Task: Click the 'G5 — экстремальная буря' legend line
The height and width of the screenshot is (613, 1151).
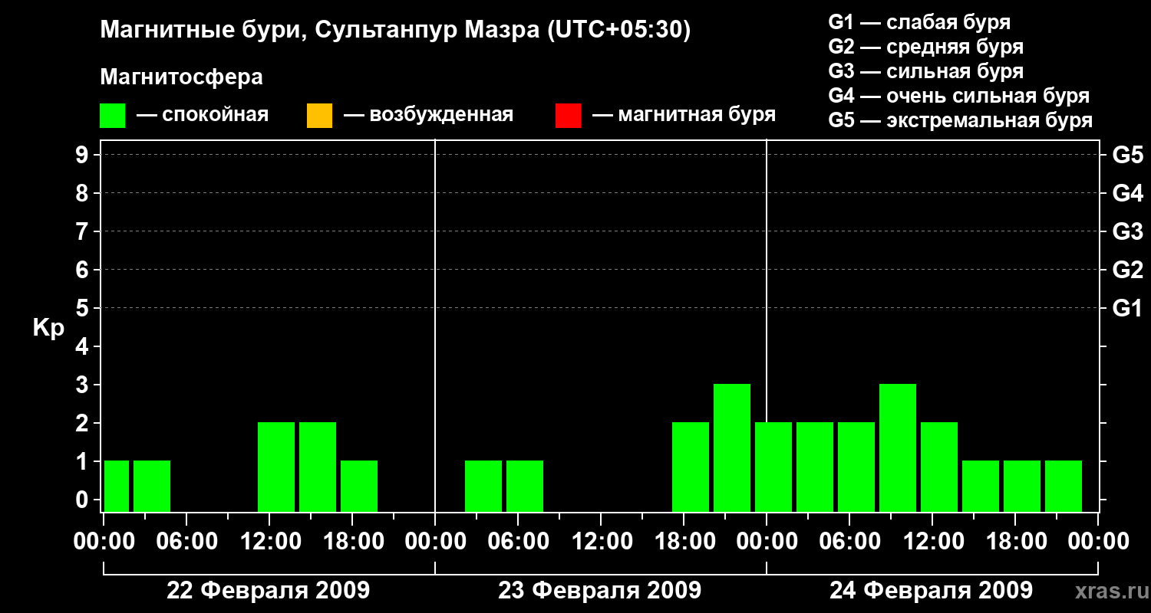Action: tap(961, 120)
